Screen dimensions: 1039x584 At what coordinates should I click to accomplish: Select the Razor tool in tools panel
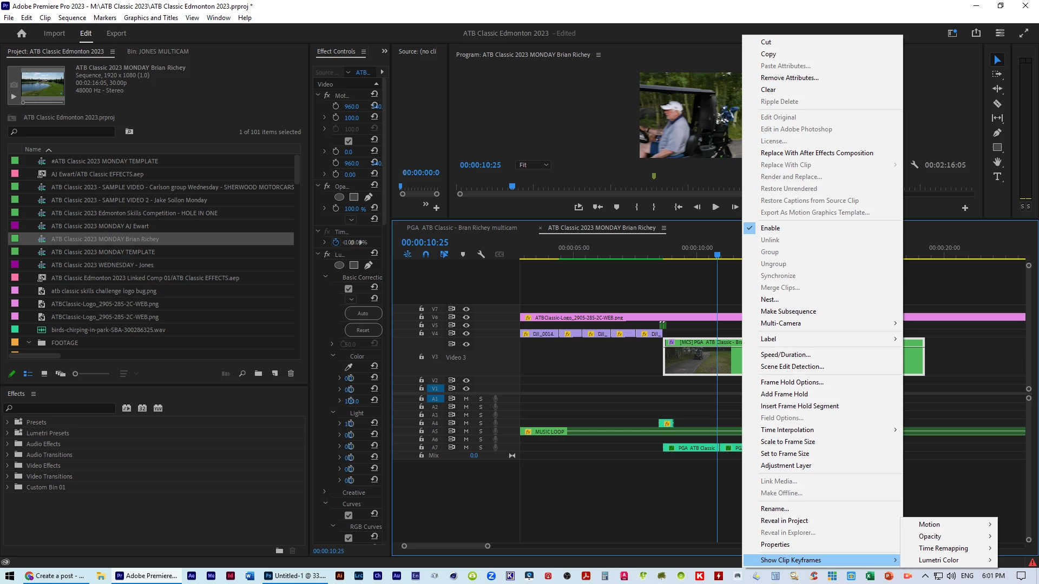point(997,103)
